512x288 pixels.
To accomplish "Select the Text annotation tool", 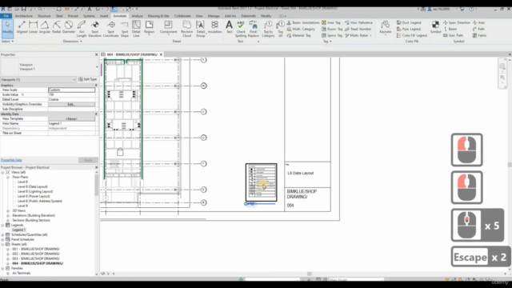I will point(230,27).
